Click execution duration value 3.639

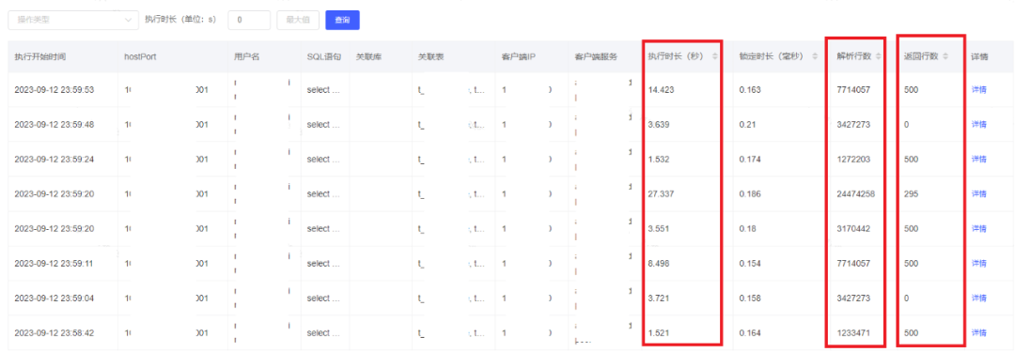tap(659, 124)
